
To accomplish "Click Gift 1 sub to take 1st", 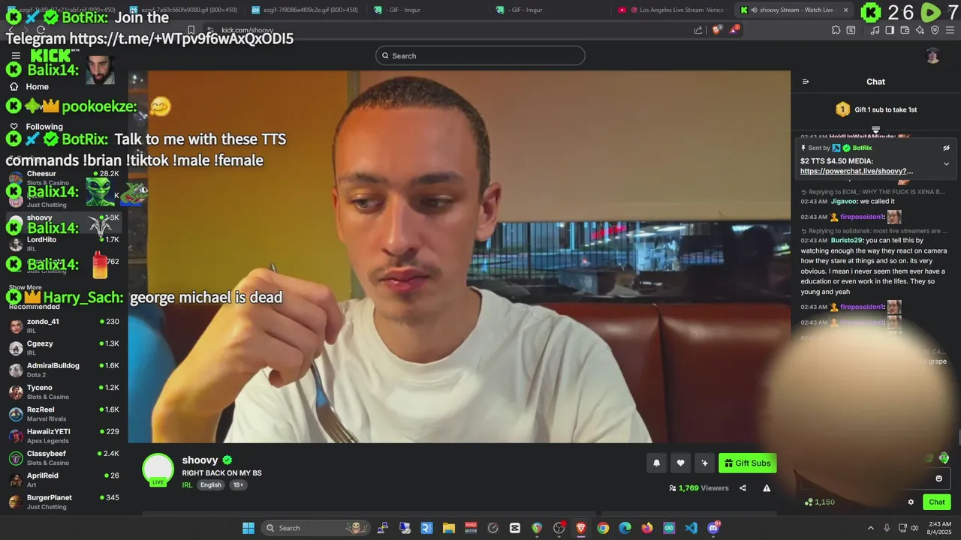I will (x=875, y=109).
